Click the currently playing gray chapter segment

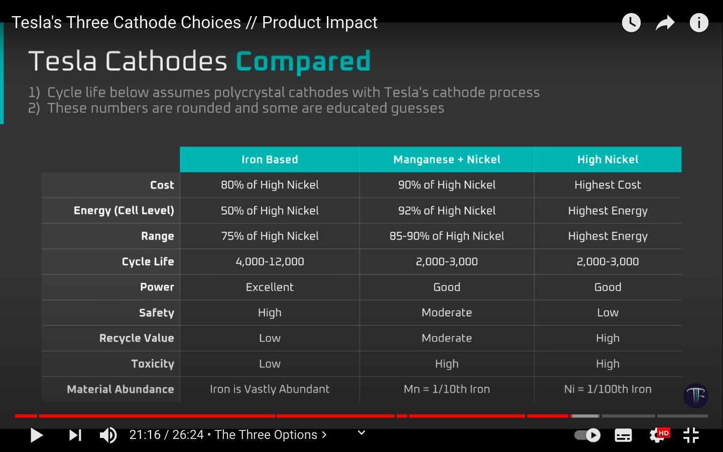pyautogui.click(x=585, y=416)
